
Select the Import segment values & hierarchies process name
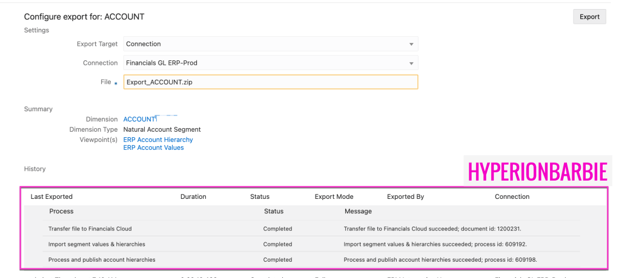click(x=96, y=244)
